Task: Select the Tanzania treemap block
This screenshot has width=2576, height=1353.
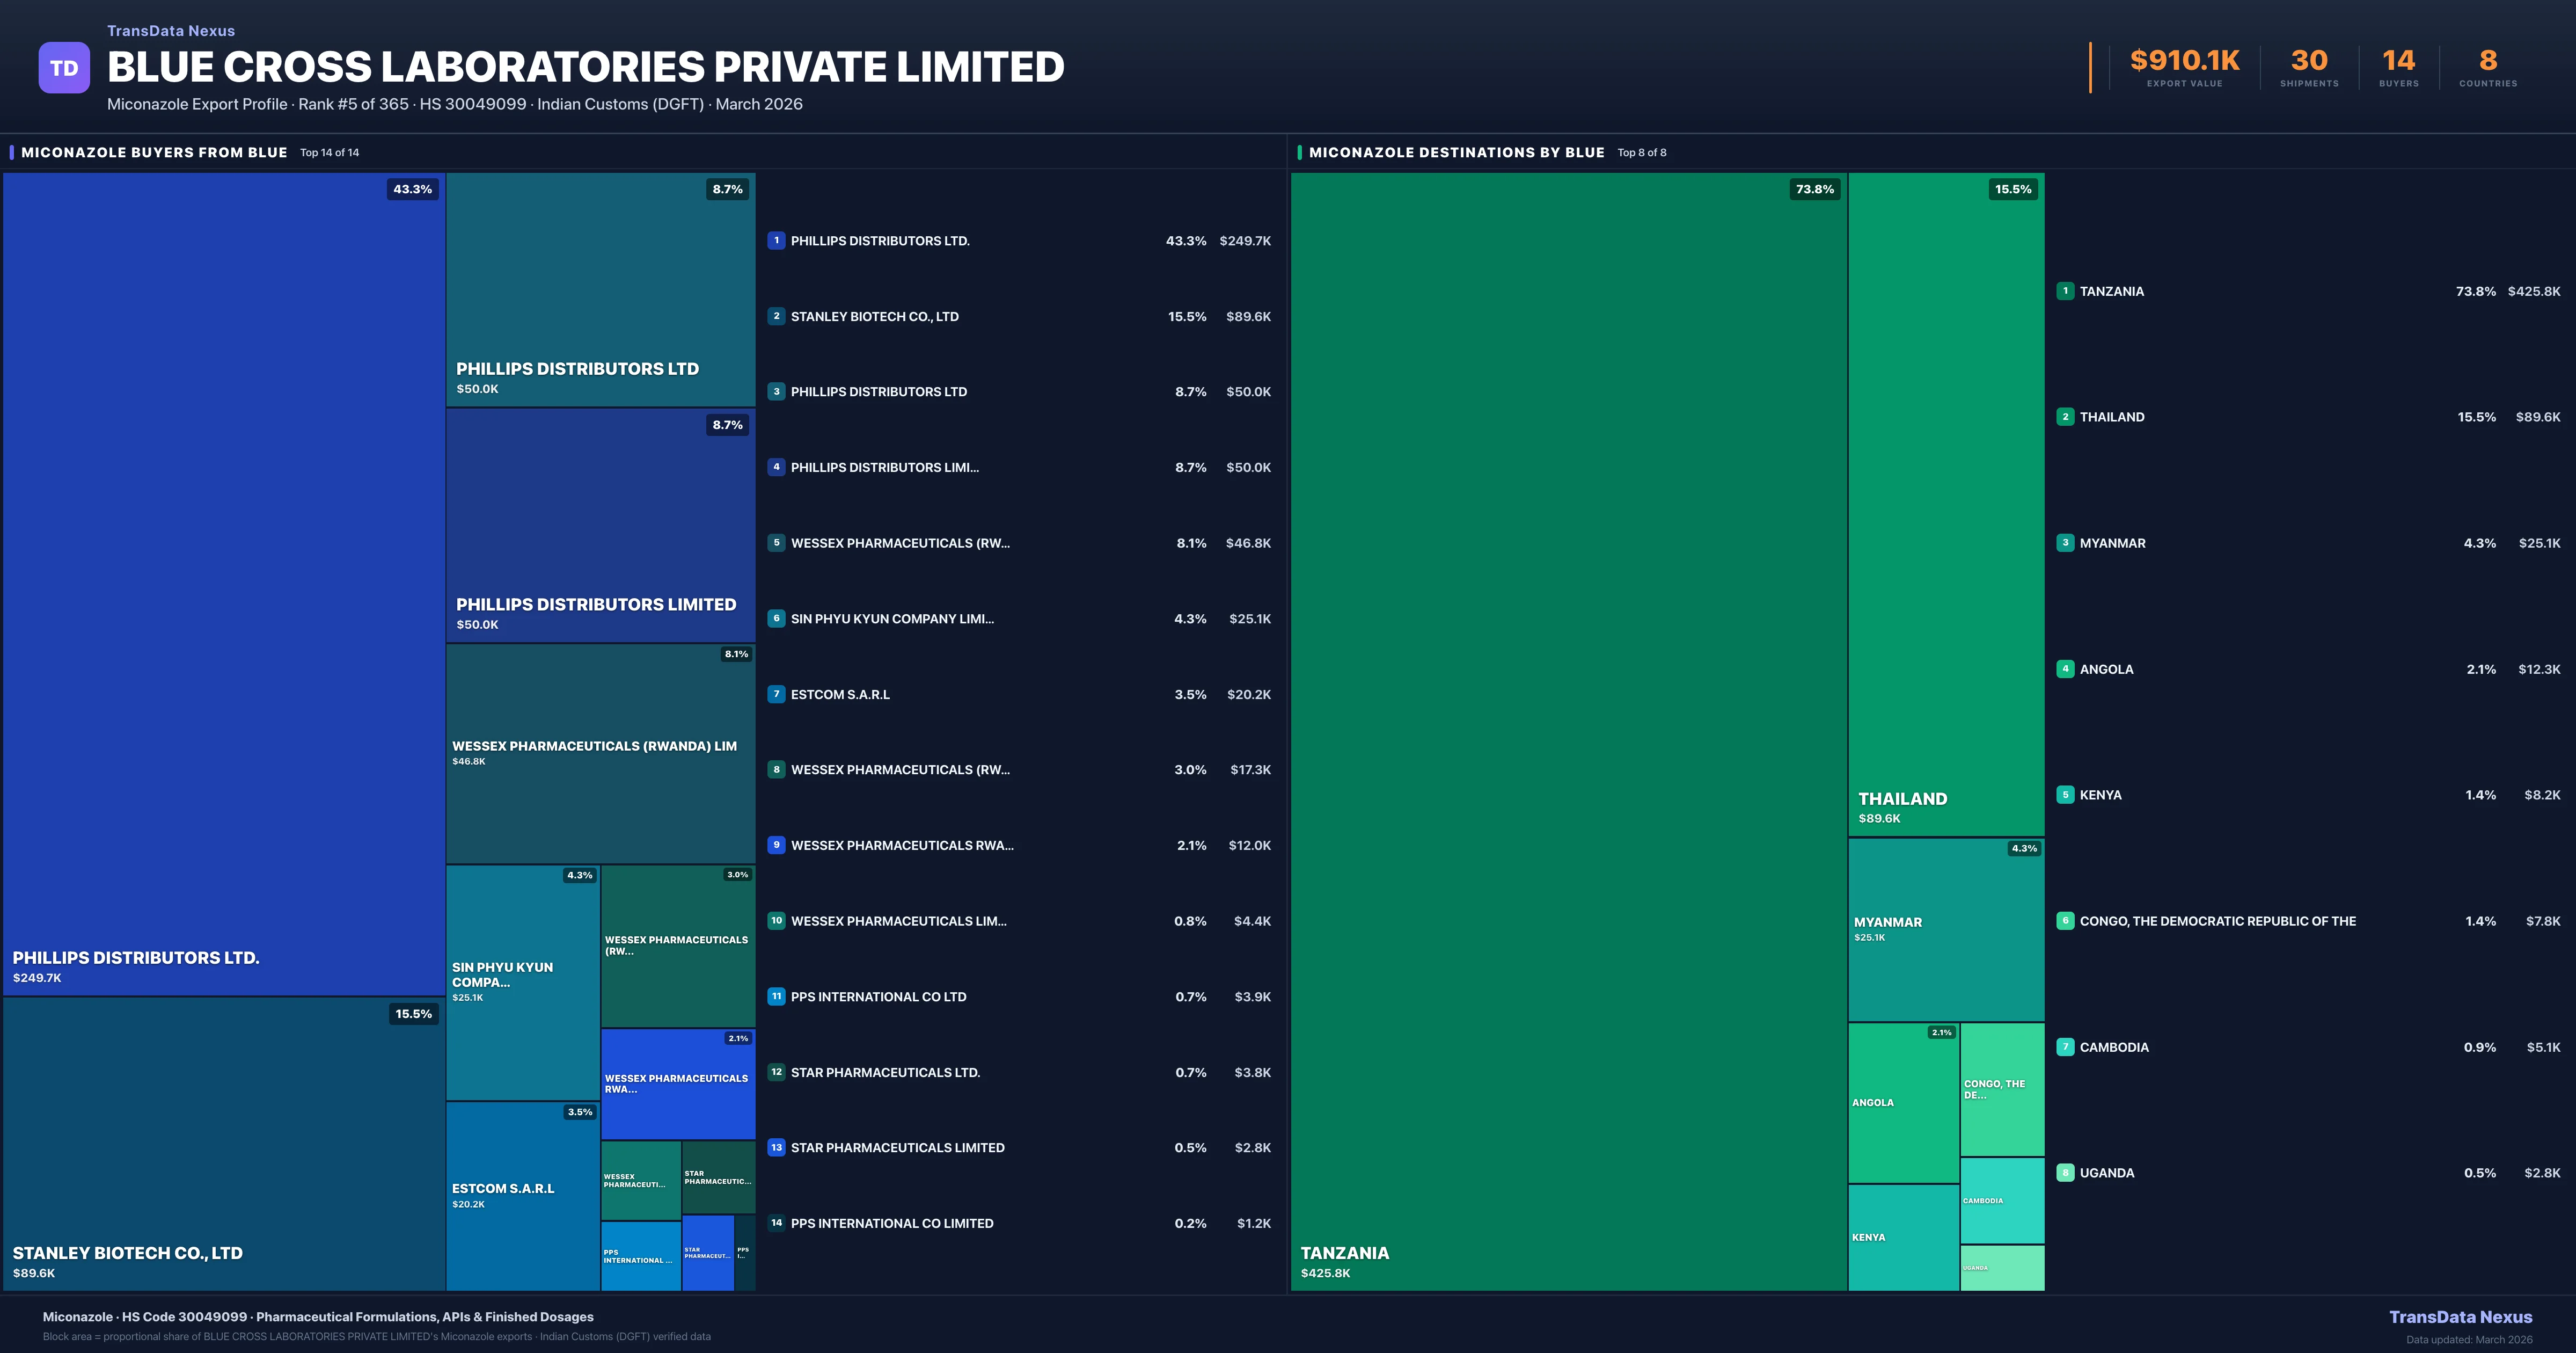Action: pyautogui.click(x=1568, y=731)
